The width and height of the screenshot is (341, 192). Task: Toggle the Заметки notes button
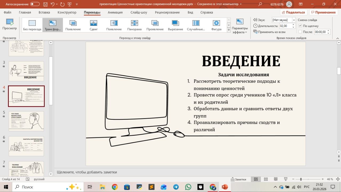click(238, 179)
